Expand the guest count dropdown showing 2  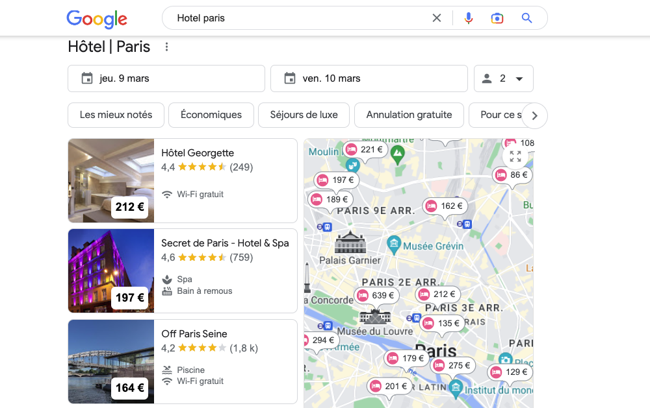(503, 78)
